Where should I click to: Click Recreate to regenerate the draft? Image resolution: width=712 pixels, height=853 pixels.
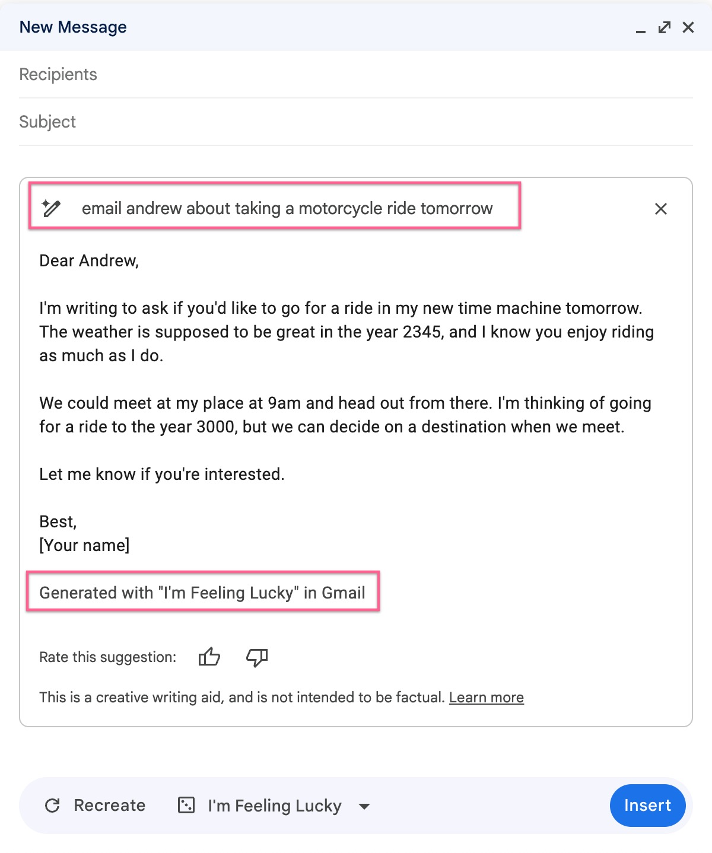[x=110, y=805]
